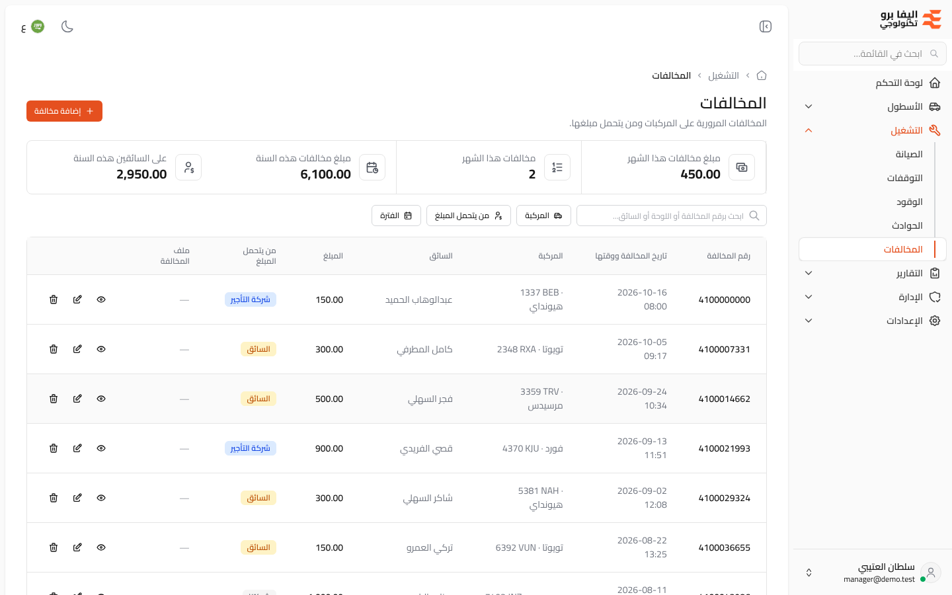Collapse the sidebar panel icon

[x=766, y=26]
